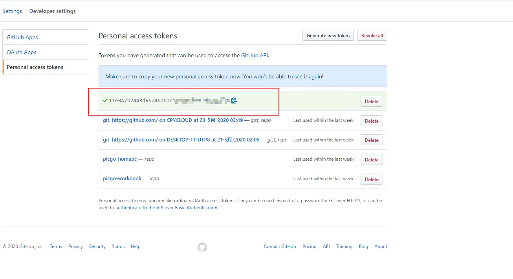
Task: Open the picgo-homepc token
Action: tap(120, 159)
